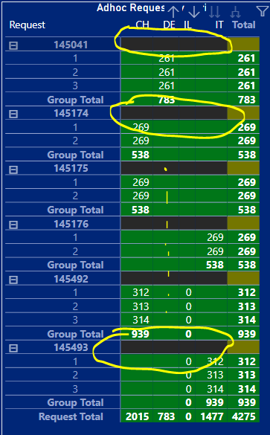
Task: Select row 2 under request 145174
Action: 75,141
